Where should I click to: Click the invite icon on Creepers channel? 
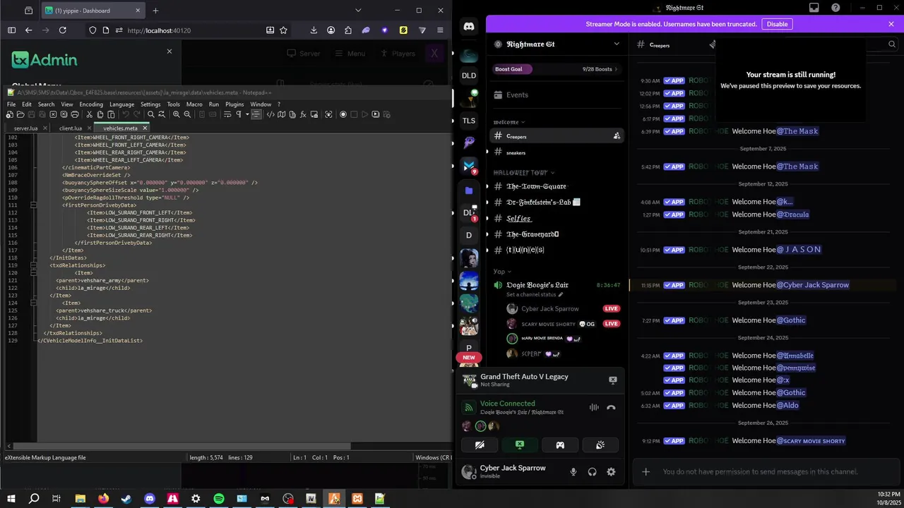(616, 136)
